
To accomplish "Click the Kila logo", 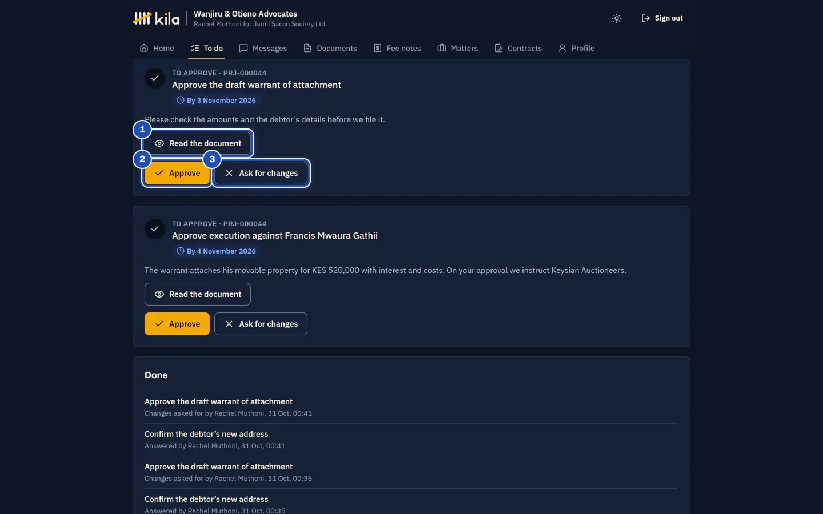I will point(156,18).
